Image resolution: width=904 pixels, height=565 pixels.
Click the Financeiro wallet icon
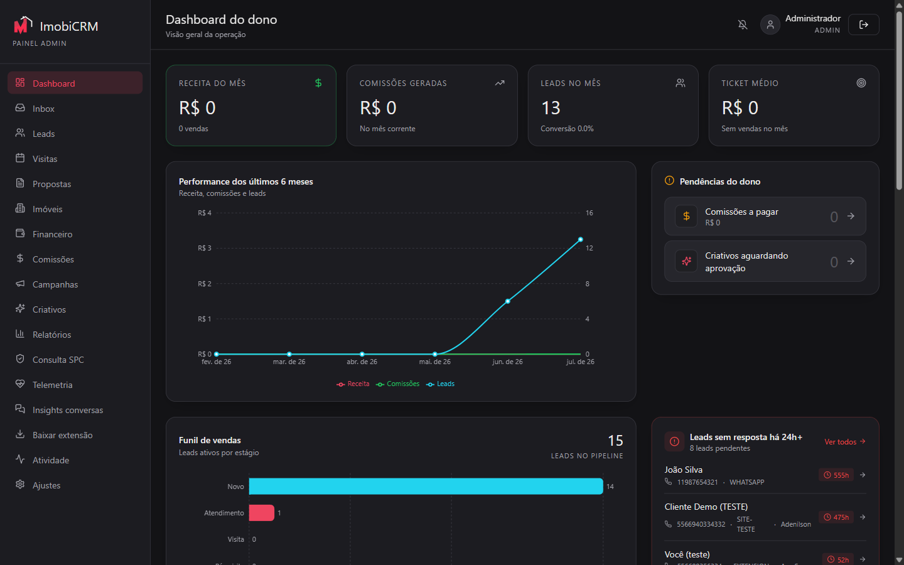[x=20, y=234]
